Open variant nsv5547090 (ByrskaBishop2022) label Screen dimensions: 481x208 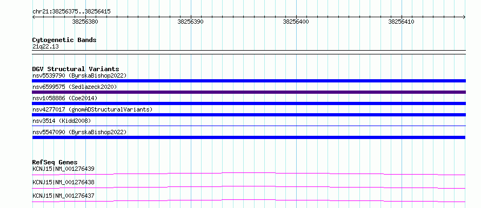[79, 132]
